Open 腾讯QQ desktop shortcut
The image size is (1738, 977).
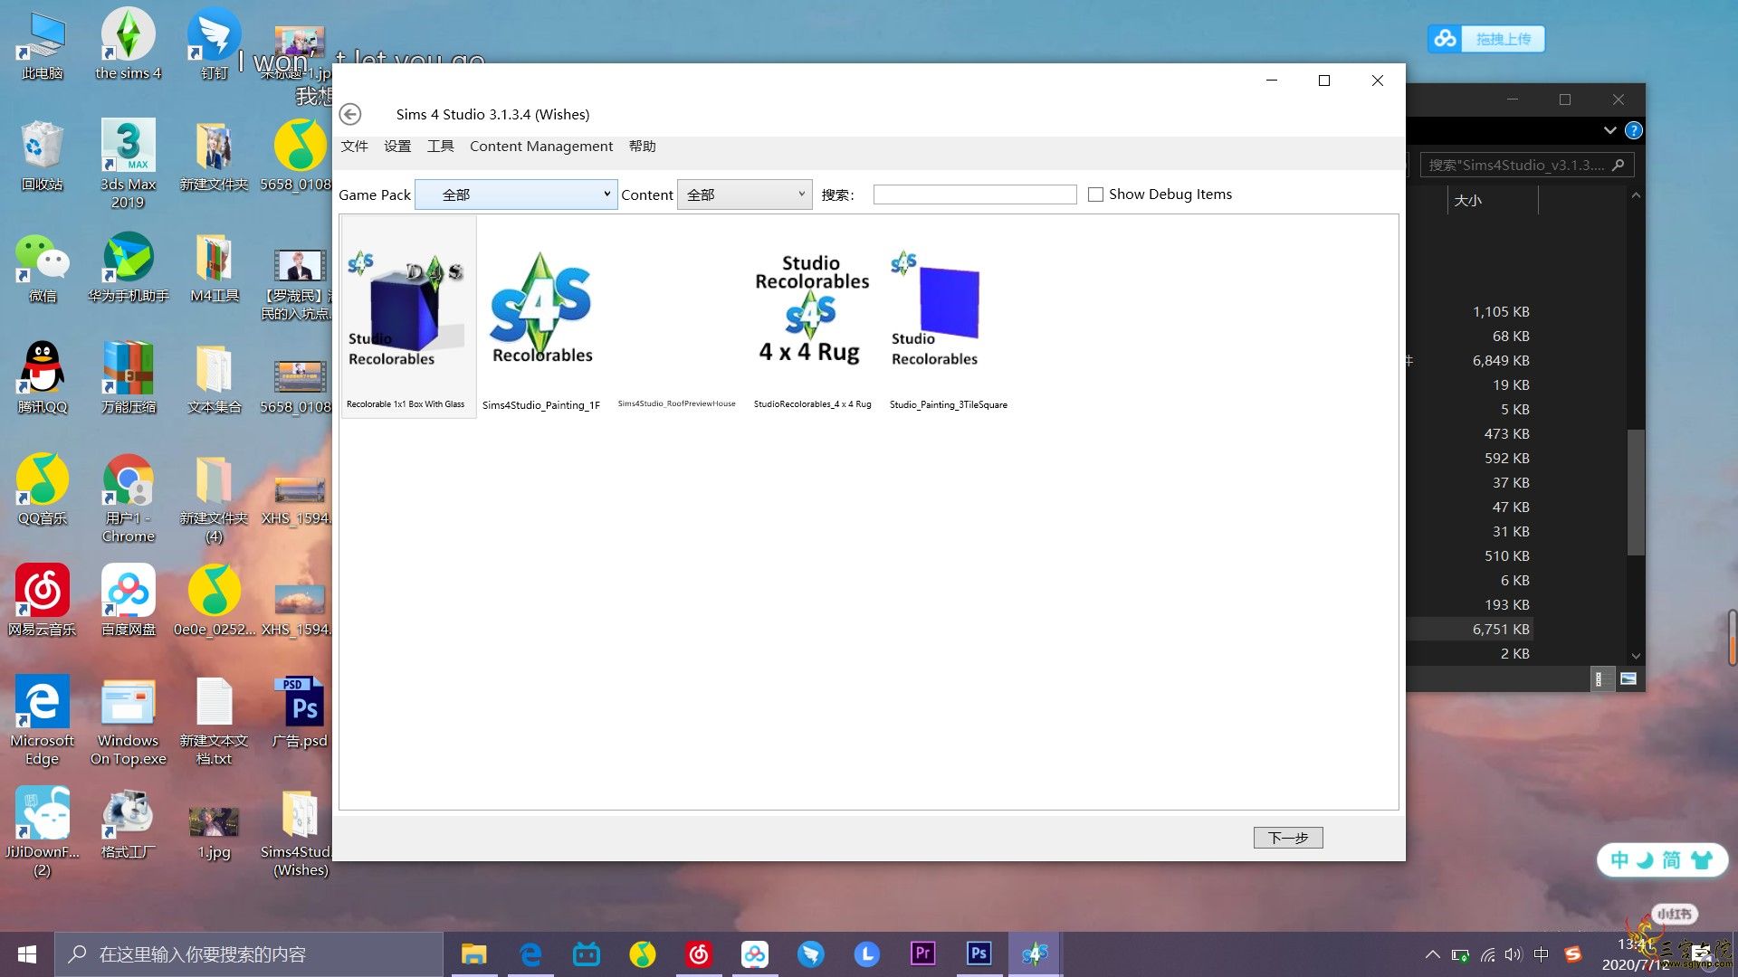[43, 378]
